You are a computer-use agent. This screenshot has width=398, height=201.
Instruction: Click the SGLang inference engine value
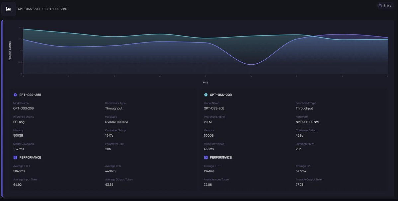pos(19,122)
